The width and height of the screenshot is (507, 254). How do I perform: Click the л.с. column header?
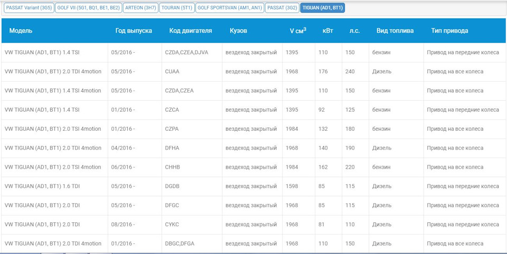tap(354, 31)
